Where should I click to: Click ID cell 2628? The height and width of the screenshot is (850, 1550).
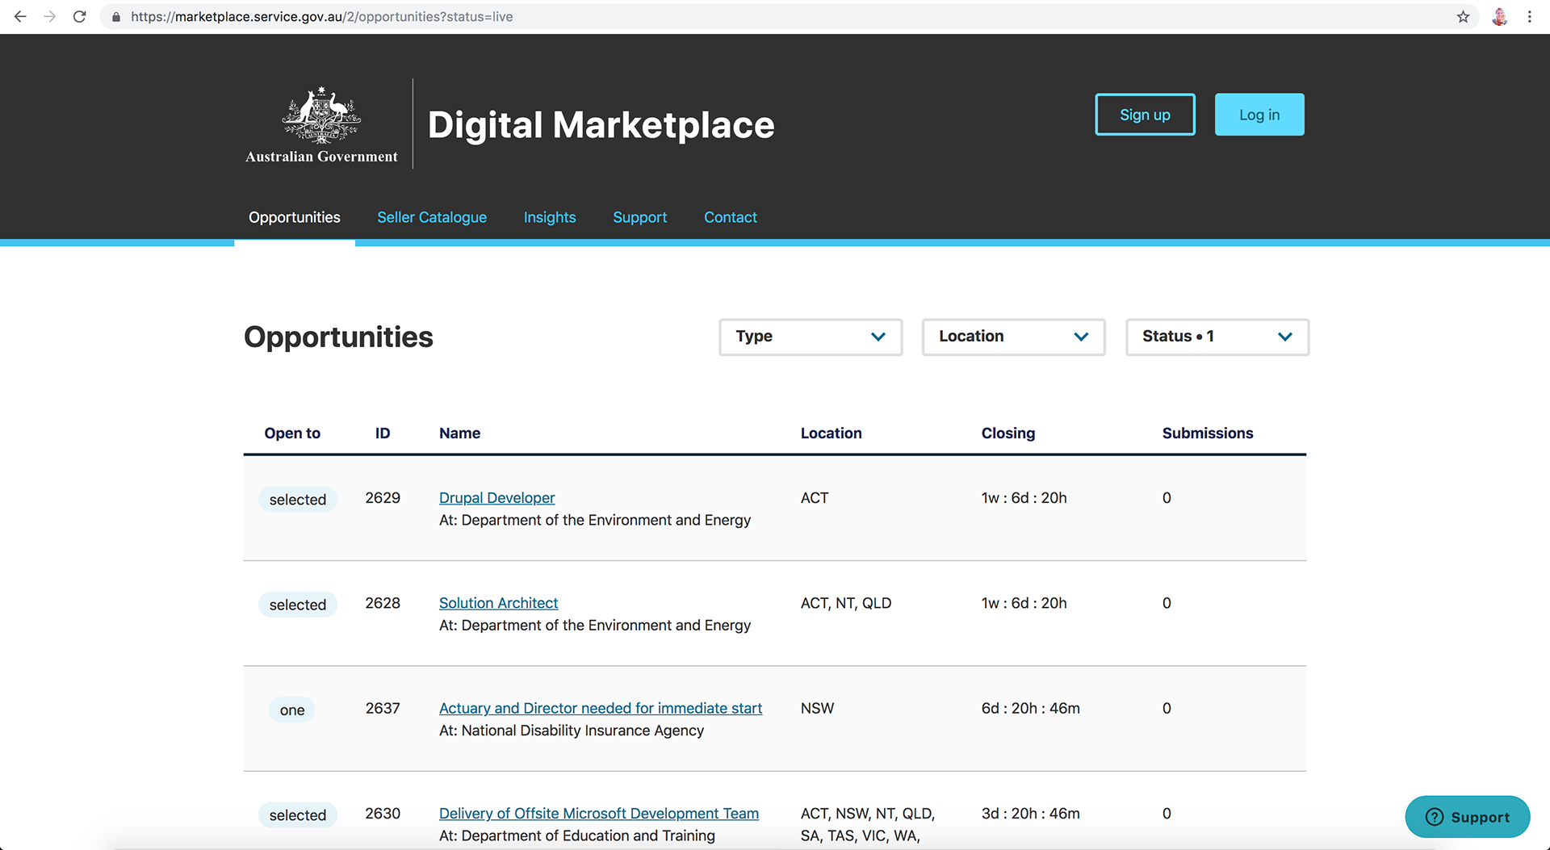383,603
